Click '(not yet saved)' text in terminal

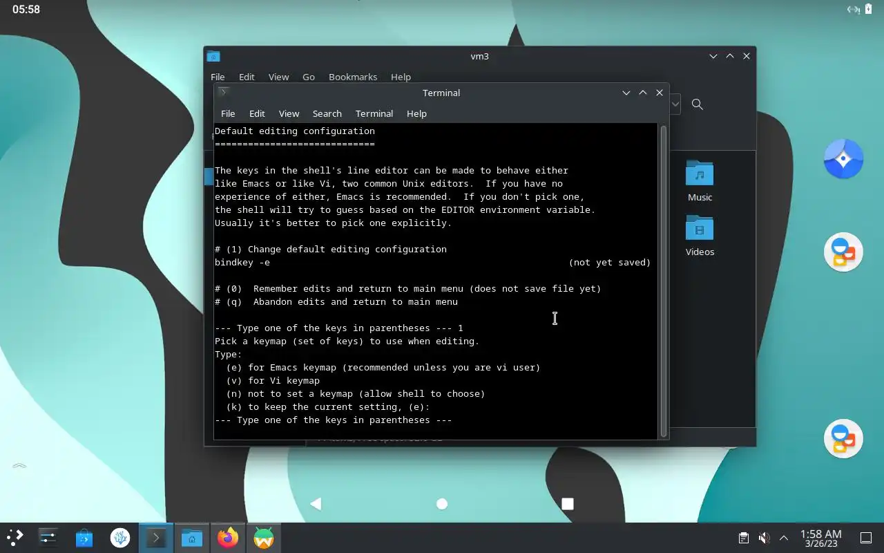point(610,263)
